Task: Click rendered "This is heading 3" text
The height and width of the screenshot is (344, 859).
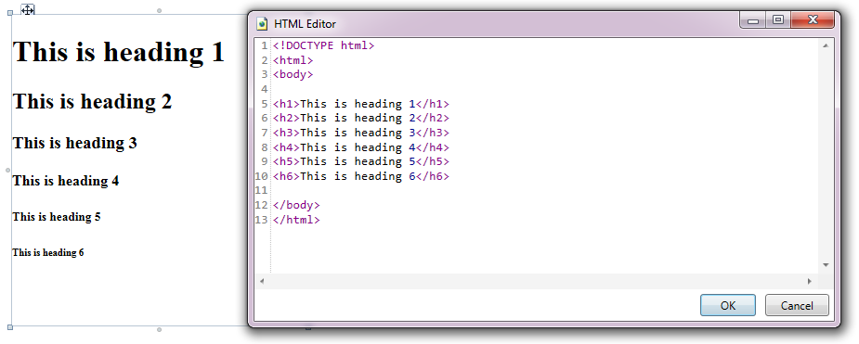Action: [x=75, y=143]
